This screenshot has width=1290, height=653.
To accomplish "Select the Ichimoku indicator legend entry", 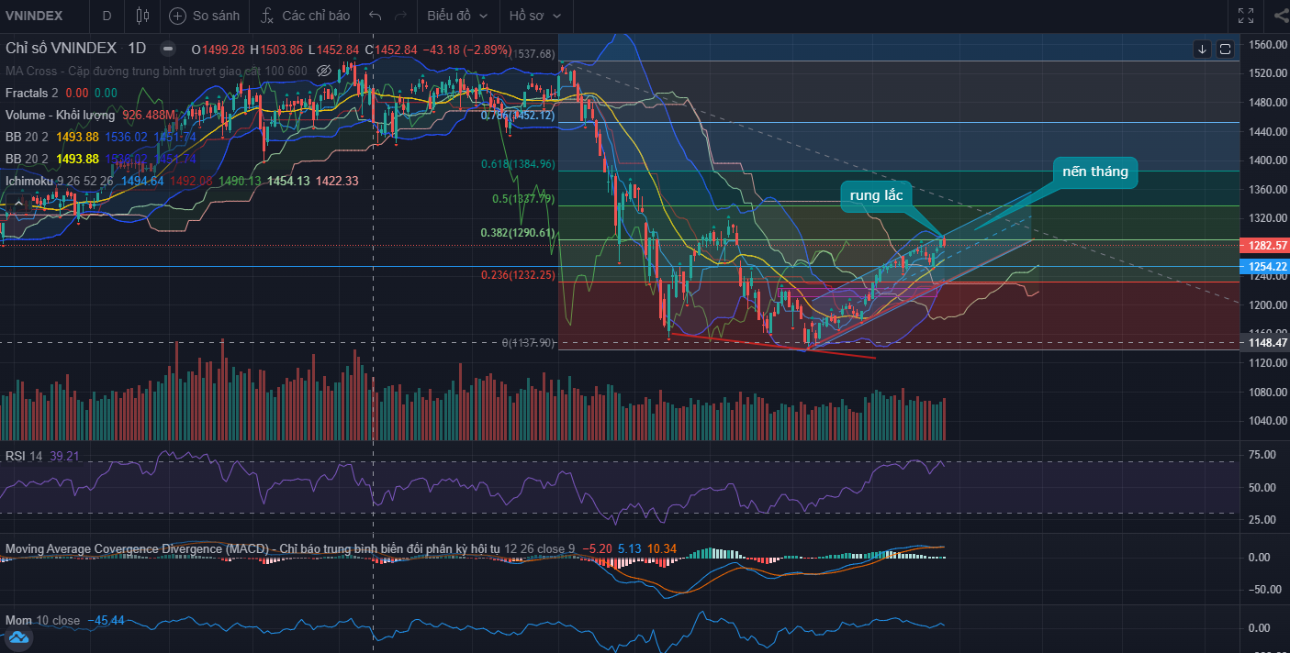I will click(x=29, y=182).
